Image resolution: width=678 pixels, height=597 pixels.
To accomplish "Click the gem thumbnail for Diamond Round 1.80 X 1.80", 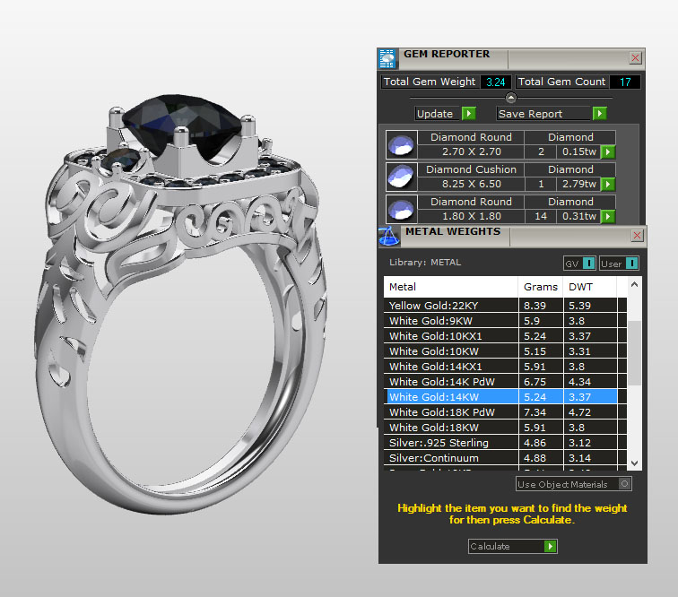I will 401,209.
